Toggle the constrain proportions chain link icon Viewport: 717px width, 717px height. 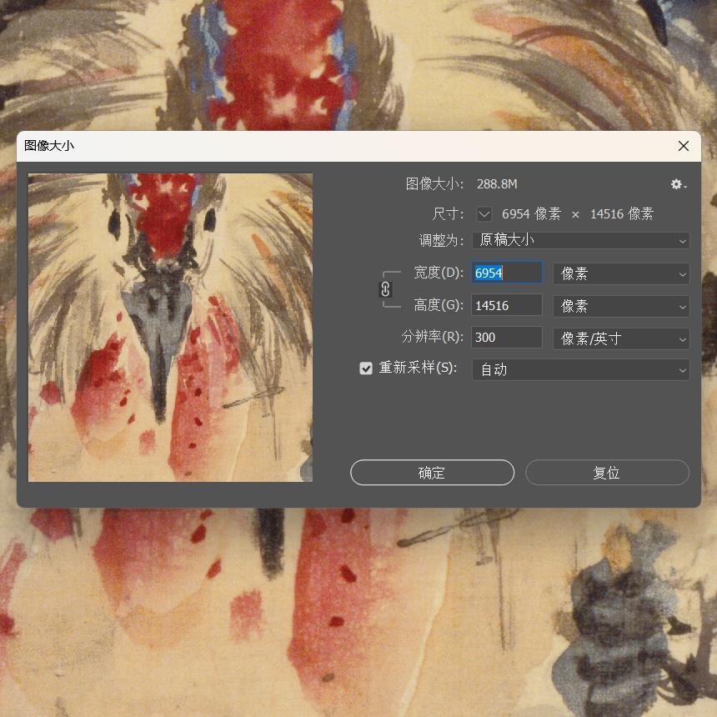[385, 289]
